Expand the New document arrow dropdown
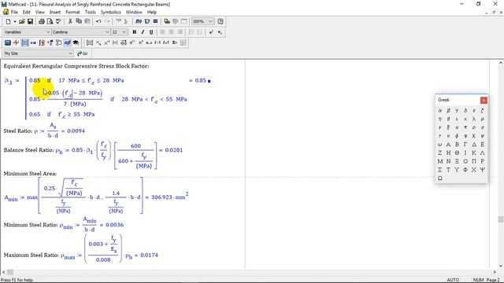This screenshot has height=283, width=504. click(x=15, y=21)
